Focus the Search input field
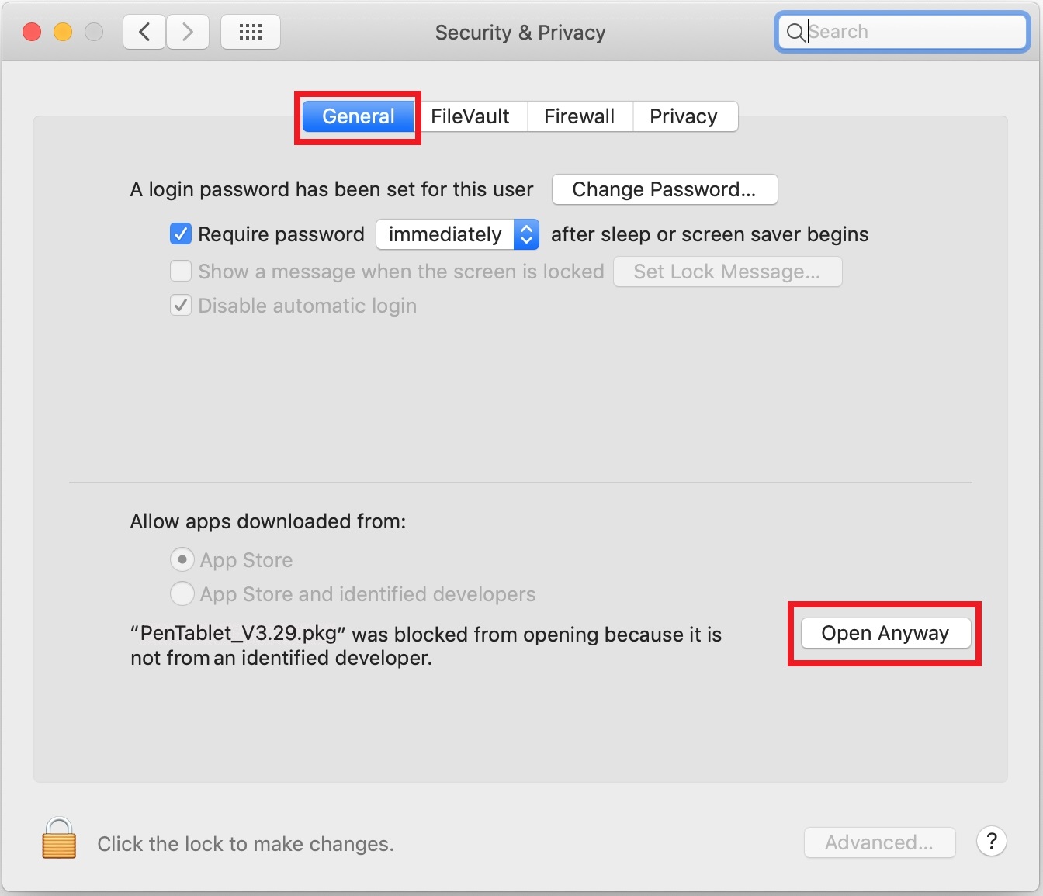The image size is (1043, 896). tap(903, 32)
